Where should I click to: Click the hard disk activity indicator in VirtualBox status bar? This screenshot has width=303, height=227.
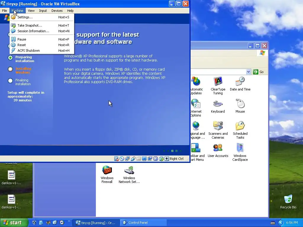116,159
